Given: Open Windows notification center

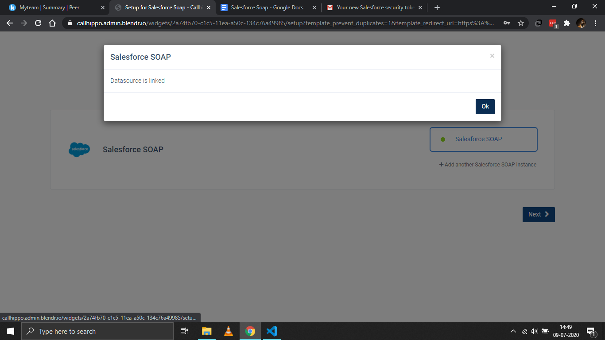Looking at the screenshot, I should pos(591,331).
